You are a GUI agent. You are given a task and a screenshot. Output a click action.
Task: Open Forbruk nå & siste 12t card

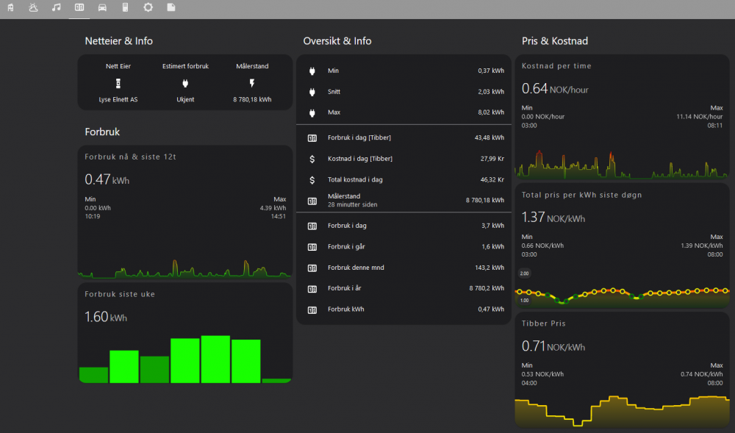pos(185,212)
